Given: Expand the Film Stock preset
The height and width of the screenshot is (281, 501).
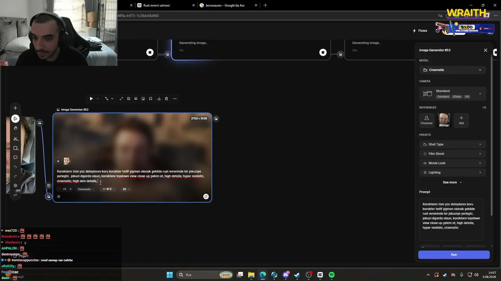Looking at the screenshot, I should [x=452, y=154].
